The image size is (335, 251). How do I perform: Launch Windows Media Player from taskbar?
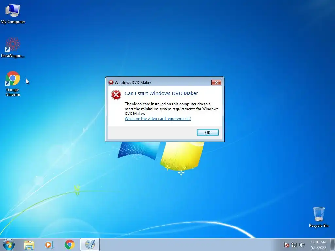click(x=49, y=245)
